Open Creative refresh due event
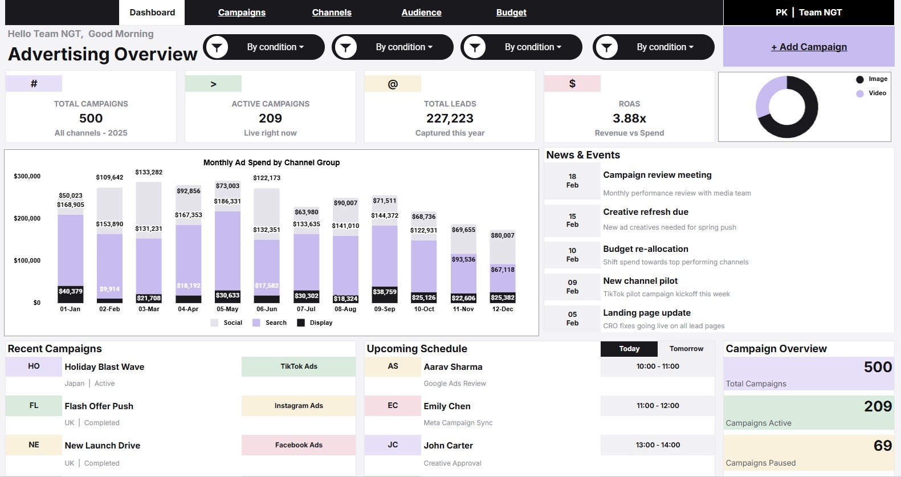The width and height of the screenshot is (901, 477). (646, 212)
